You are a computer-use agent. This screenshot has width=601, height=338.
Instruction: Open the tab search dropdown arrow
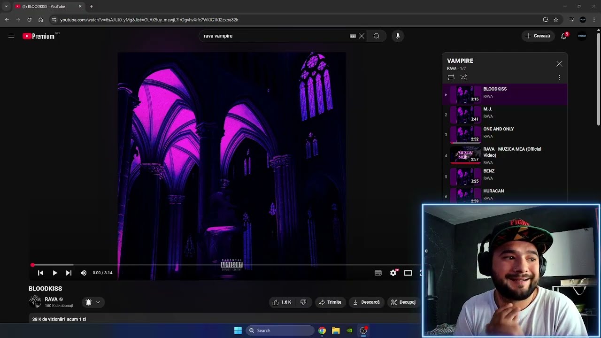point(6,7)
